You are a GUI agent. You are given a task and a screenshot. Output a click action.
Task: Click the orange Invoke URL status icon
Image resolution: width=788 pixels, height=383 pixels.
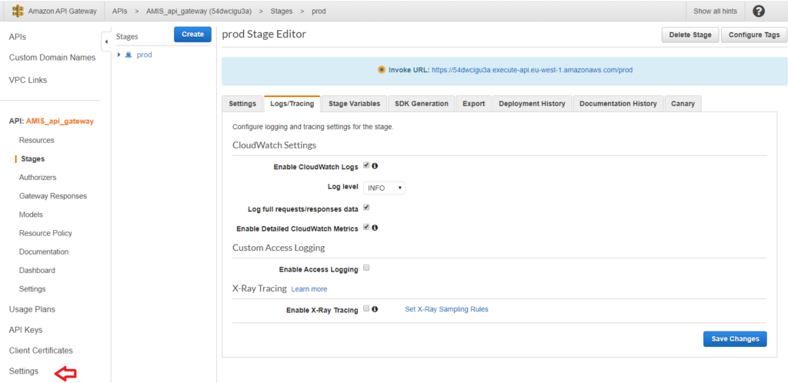[x=381, y=69]
